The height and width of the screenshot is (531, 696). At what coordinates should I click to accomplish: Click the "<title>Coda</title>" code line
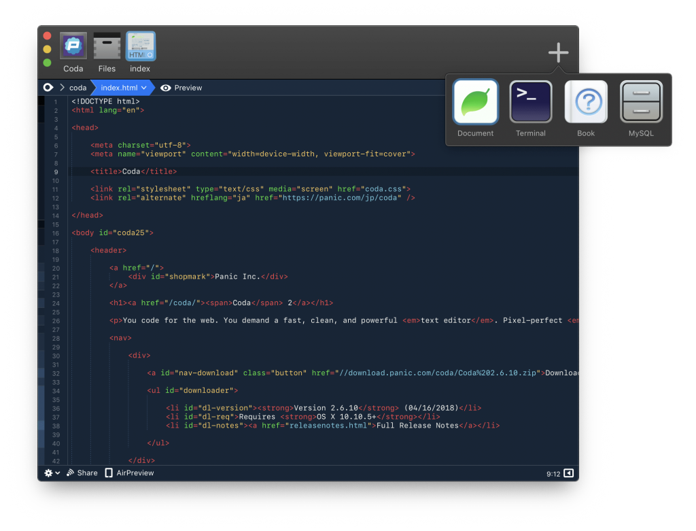(x=134, y=171)
